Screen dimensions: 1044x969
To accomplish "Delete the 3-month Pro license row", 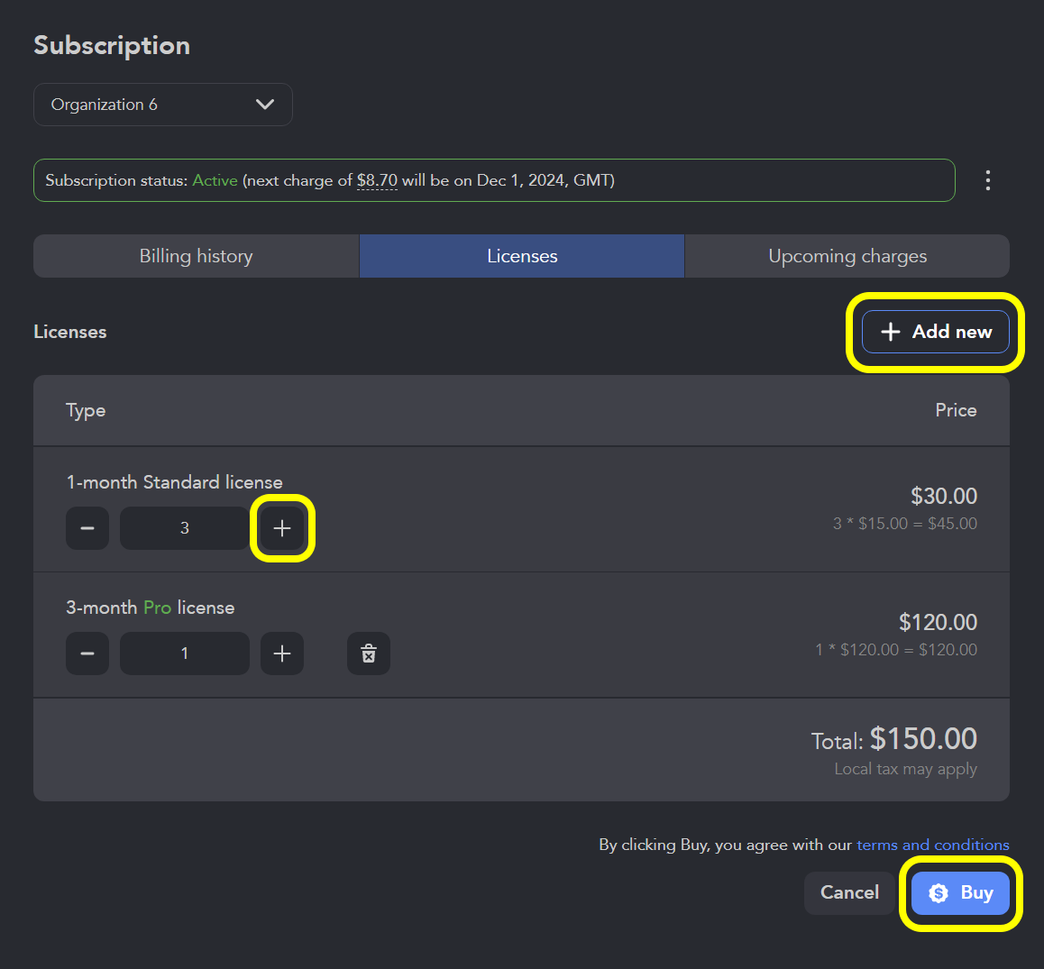I will 369,654.
